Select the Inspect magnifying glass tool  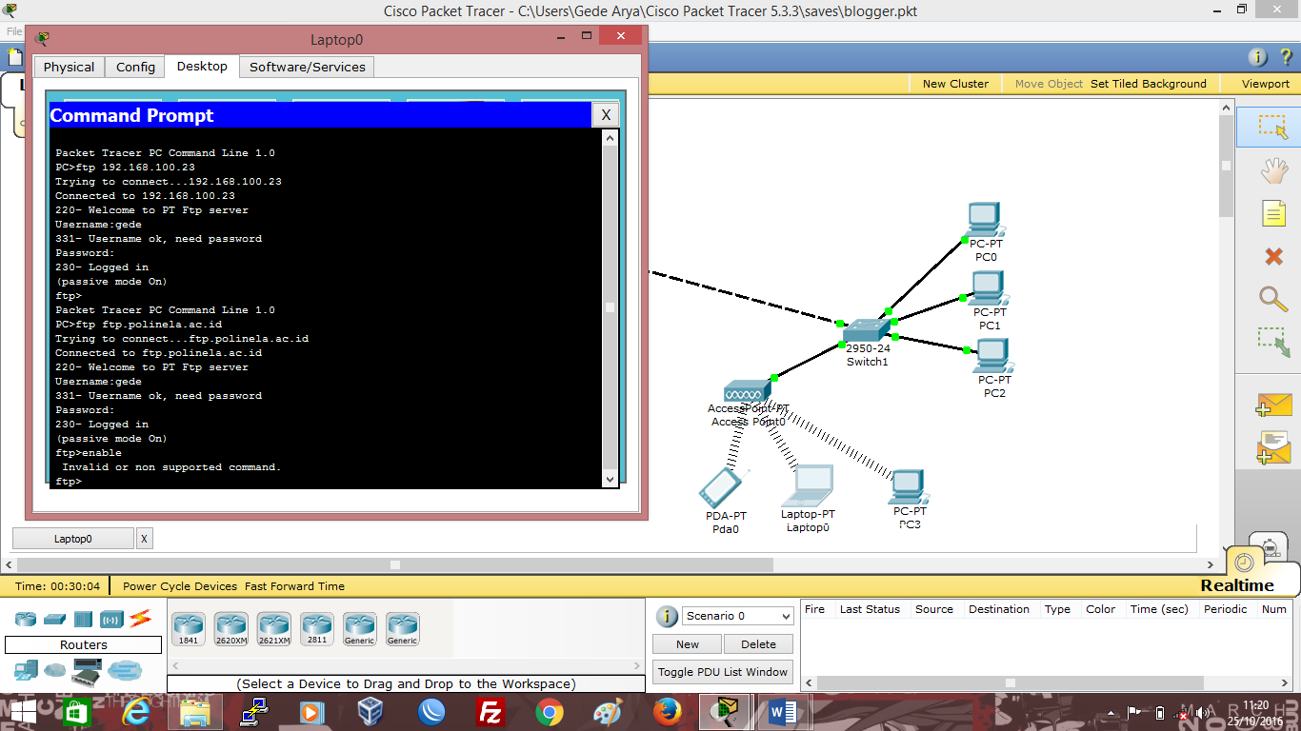pyautogui.click(x=1273, y=299)
